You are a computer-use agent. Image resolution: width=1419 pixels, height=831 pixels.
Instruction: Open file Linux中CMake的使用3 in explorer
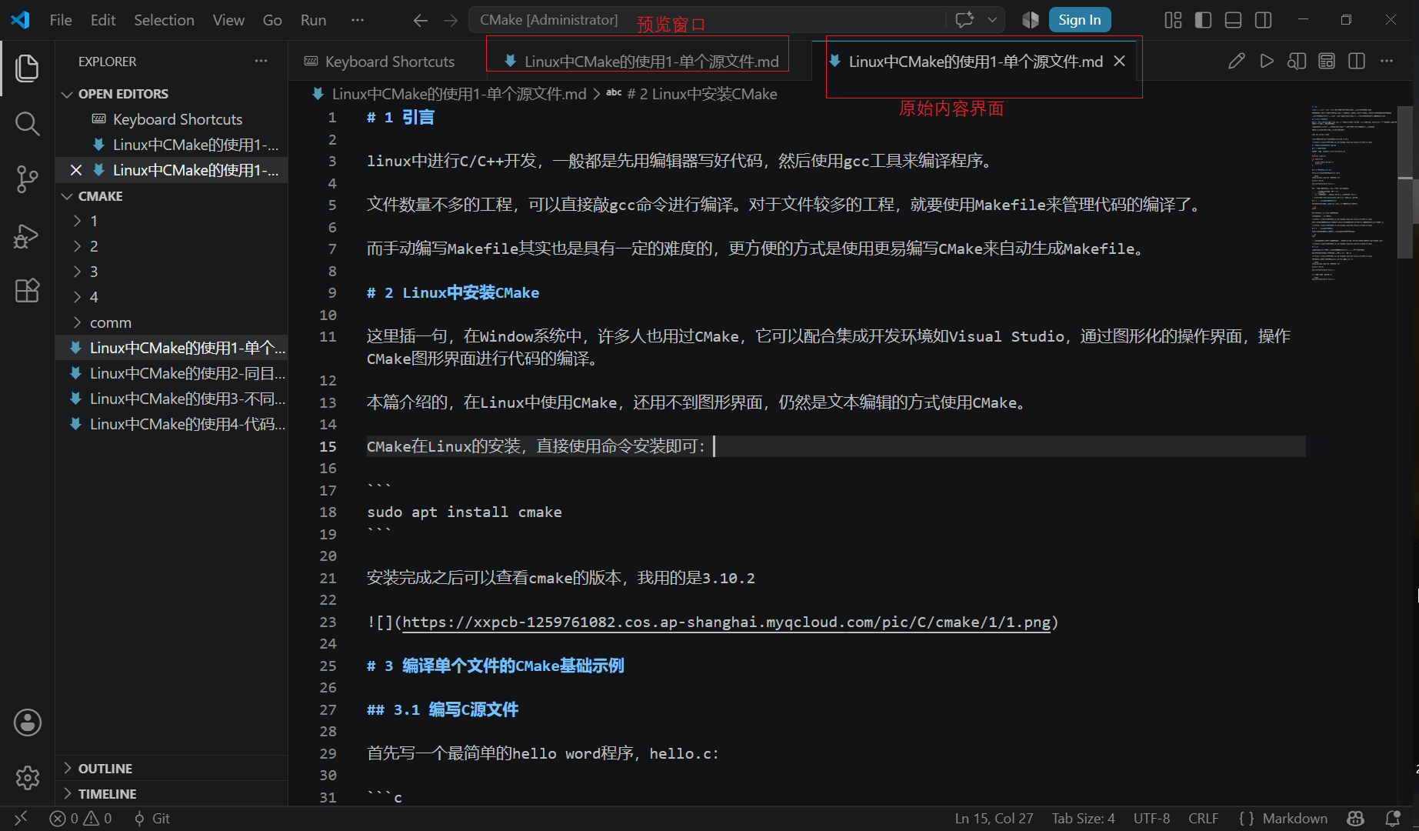(172, 399)
